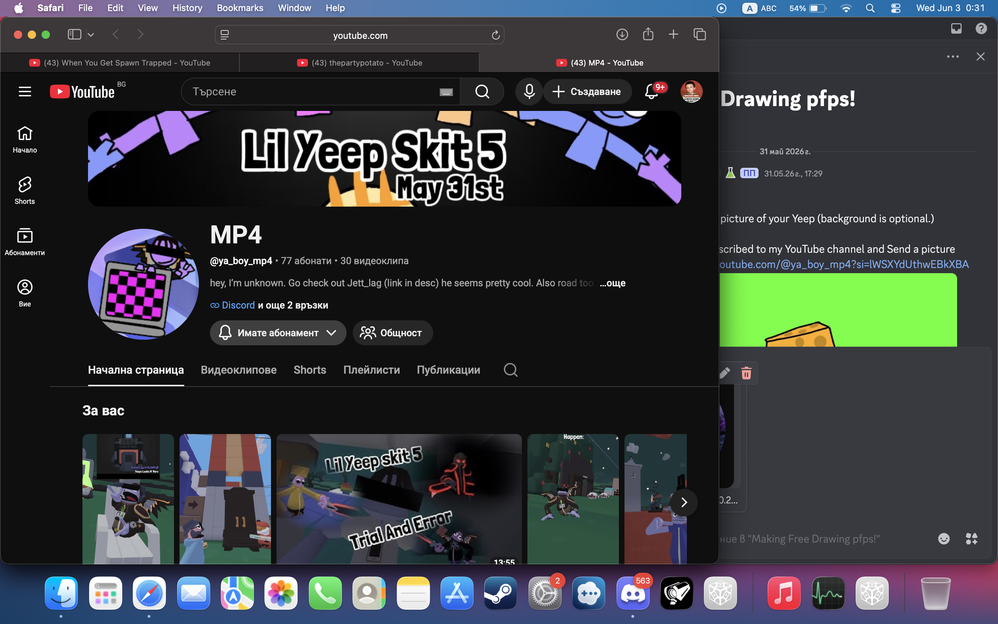Image resolution: width=998 pixels, height=624 pixels.
Task: Switch to the channel Shorts tab
Action: tap(310, 370)
